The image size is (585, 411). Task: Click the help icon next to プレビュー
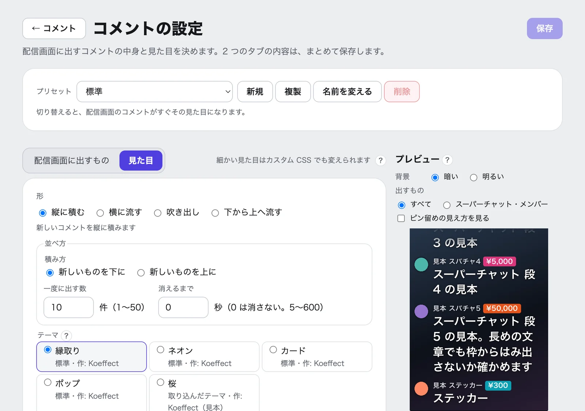coord(447,160)
